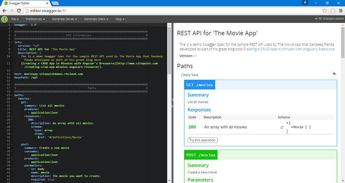This screenshot has height=183, width=345.
Task: Toggle schema view icon for 200 response
Action: click(282, 127)
